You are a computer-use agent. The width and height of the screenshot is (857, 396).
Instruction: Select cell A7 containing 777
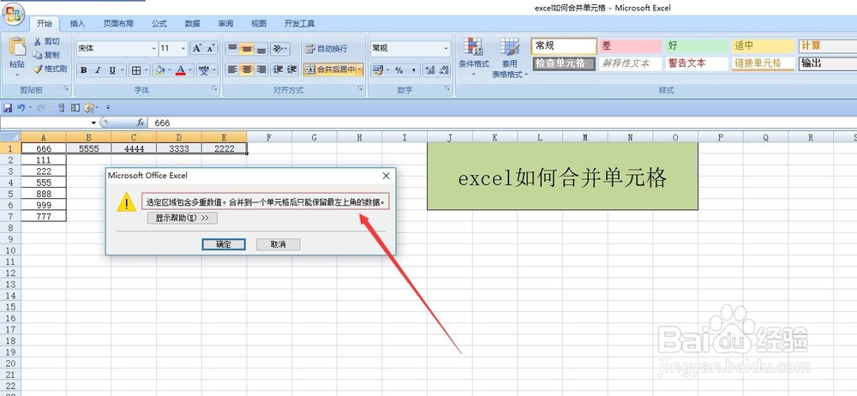(44, 216)
